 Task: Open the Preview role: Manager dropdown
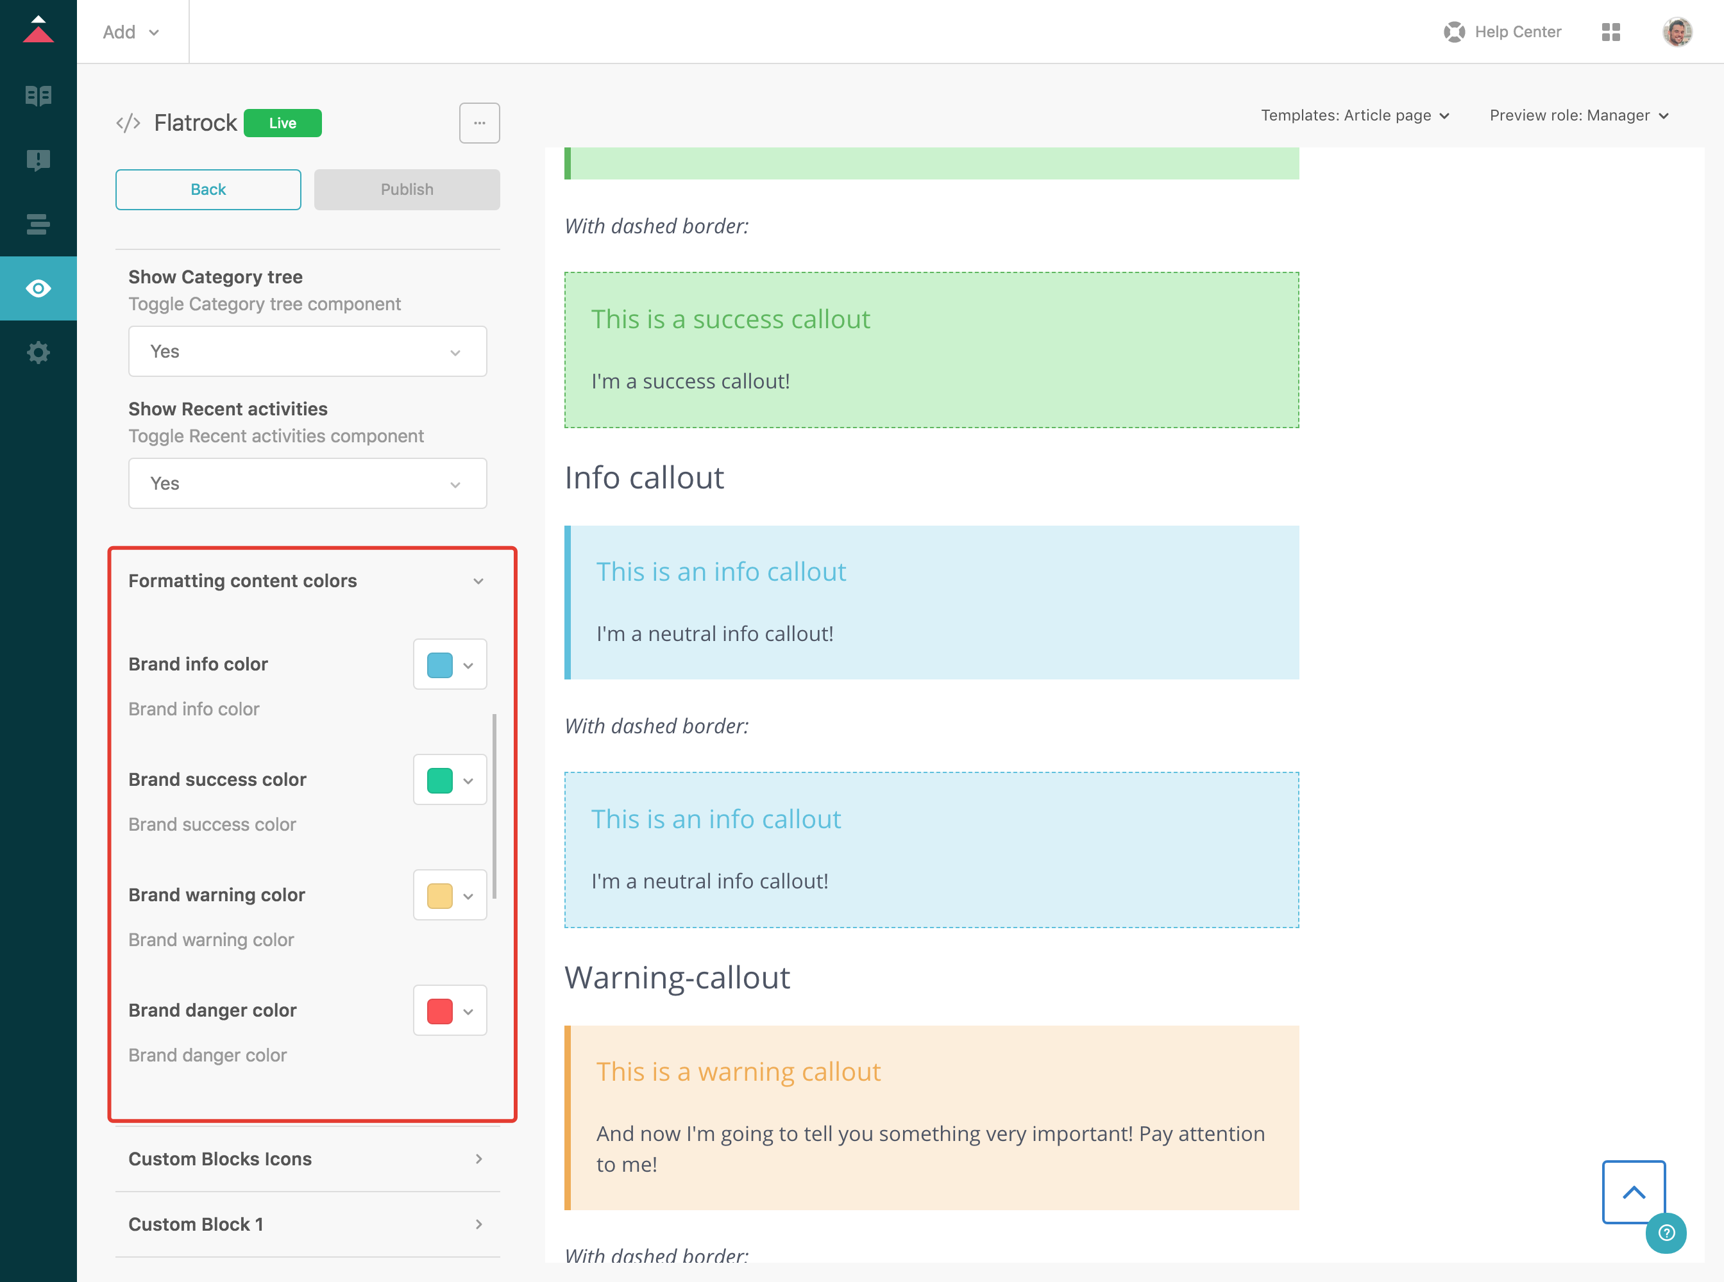[1578, 115]
